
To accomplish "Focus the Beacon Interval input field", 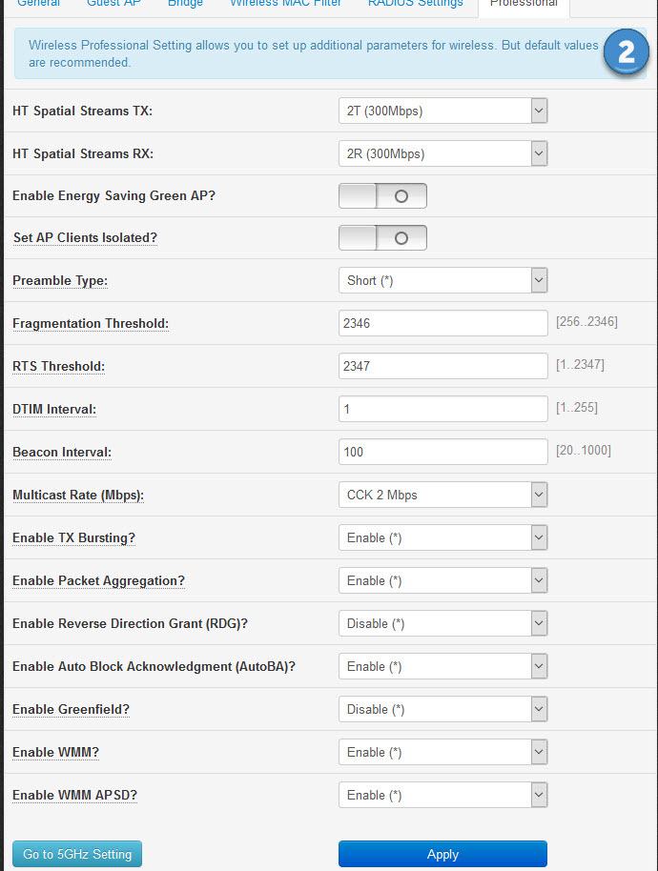I will pyautogui.click(x=442, y=452).
